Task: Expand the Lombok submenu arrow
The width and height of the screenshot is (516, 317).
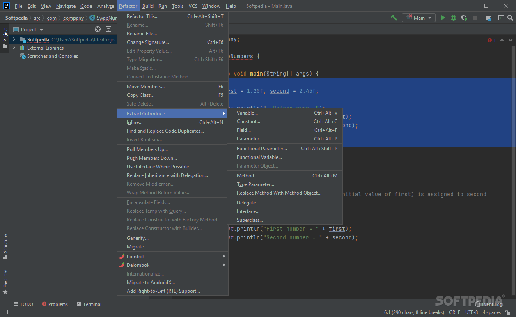Action: pos(224,256)
